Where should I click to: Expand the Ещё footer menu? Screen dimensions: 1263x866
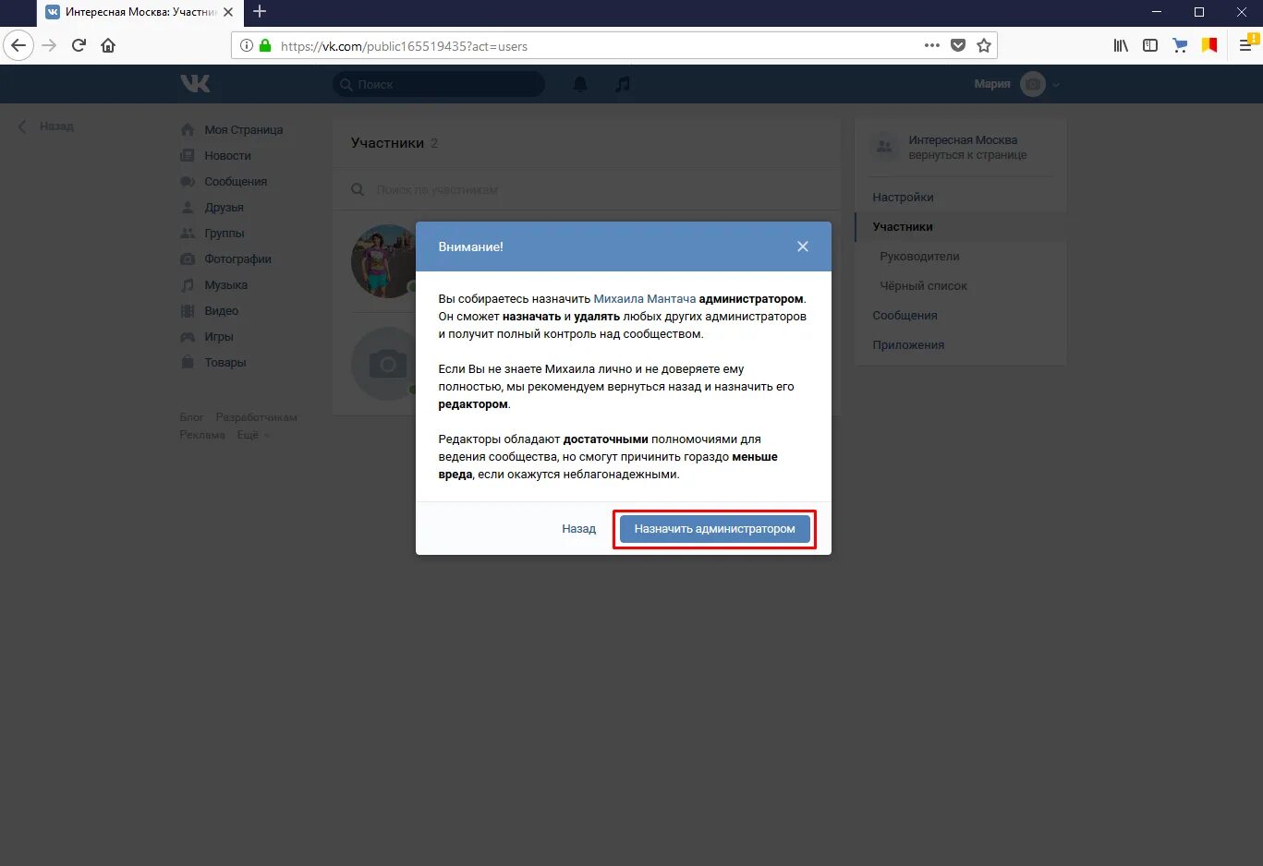click(252, 435)
